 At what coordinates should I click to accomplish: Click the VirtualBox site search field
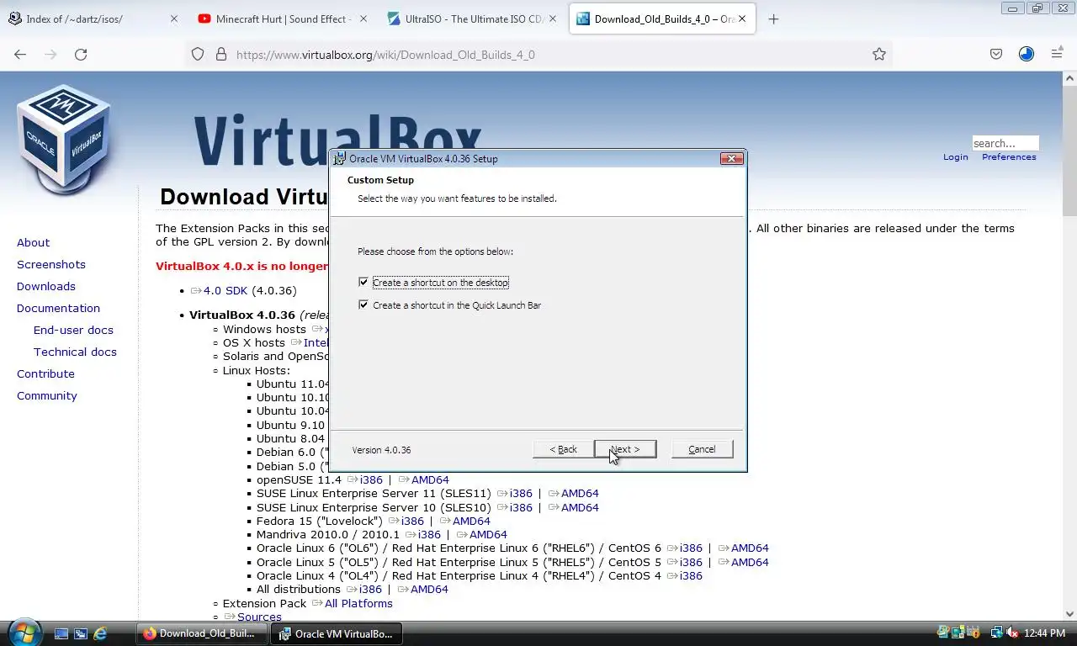1005,143
